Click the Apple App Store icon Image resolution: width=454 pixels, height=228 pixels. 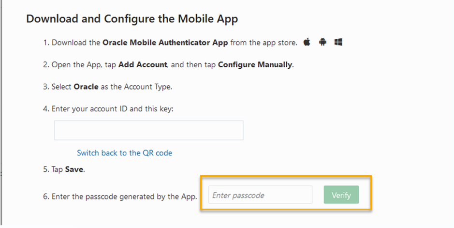pos(307,43)
